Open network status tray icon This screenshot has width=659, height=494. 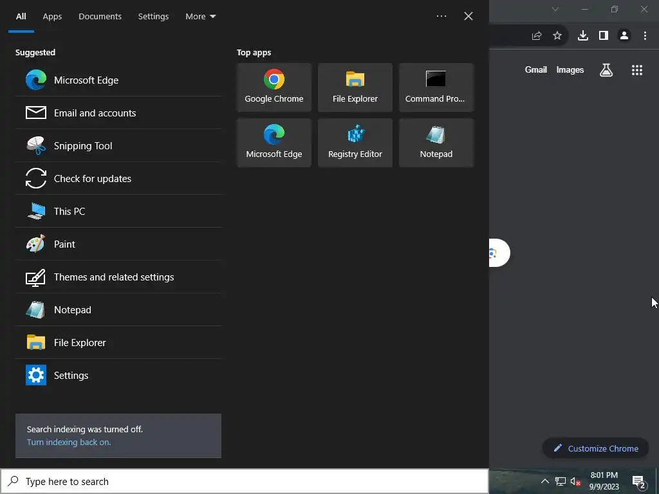point(561,481)
